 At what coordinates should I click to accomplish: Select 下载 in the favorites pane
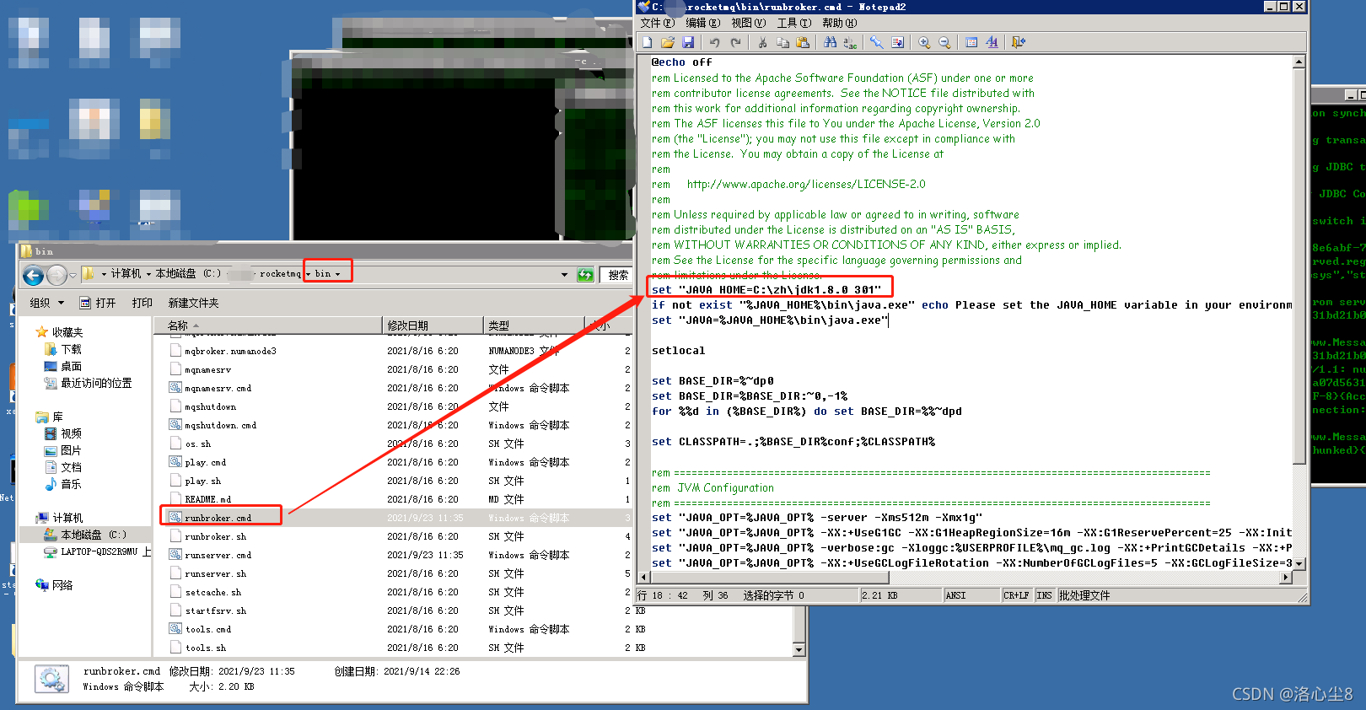[71, 349]
